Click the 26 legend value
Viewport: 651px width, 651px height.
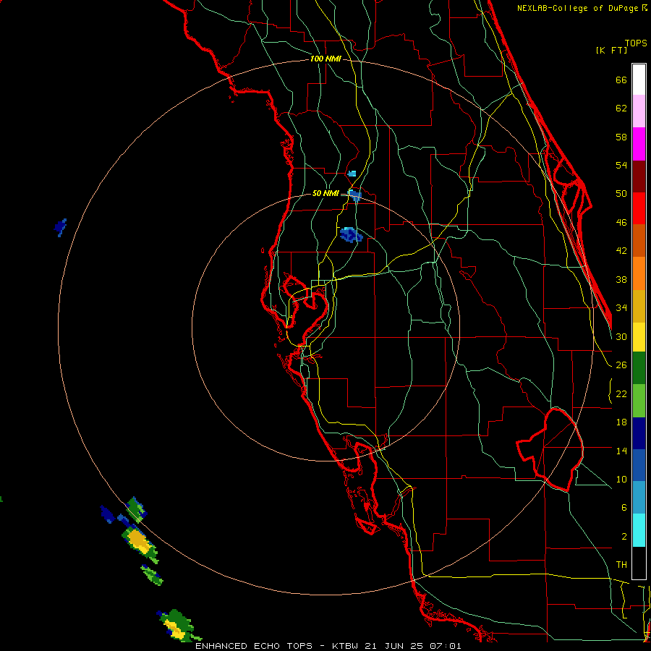pyautogui.click(x=621, y=365)
